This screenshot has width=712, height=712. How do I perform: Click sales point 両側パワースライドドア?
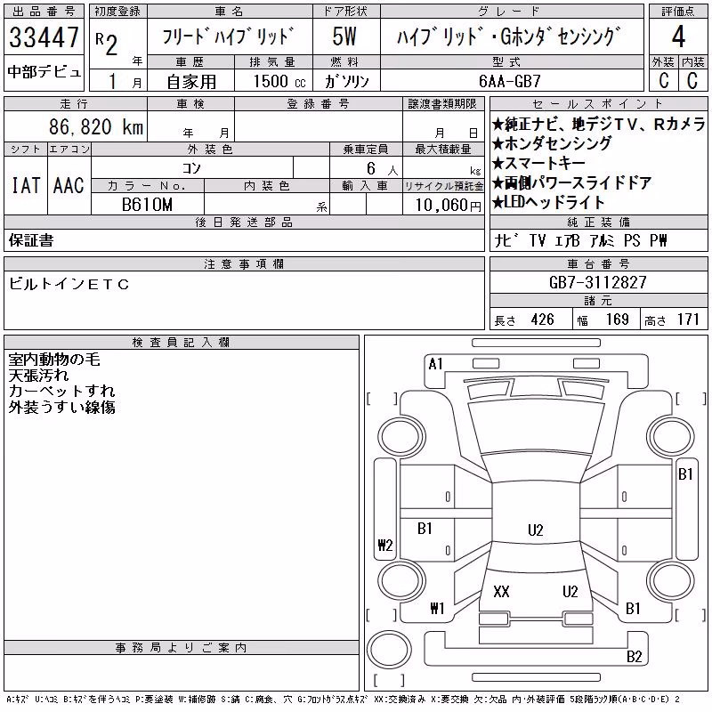tap(571, 182)
